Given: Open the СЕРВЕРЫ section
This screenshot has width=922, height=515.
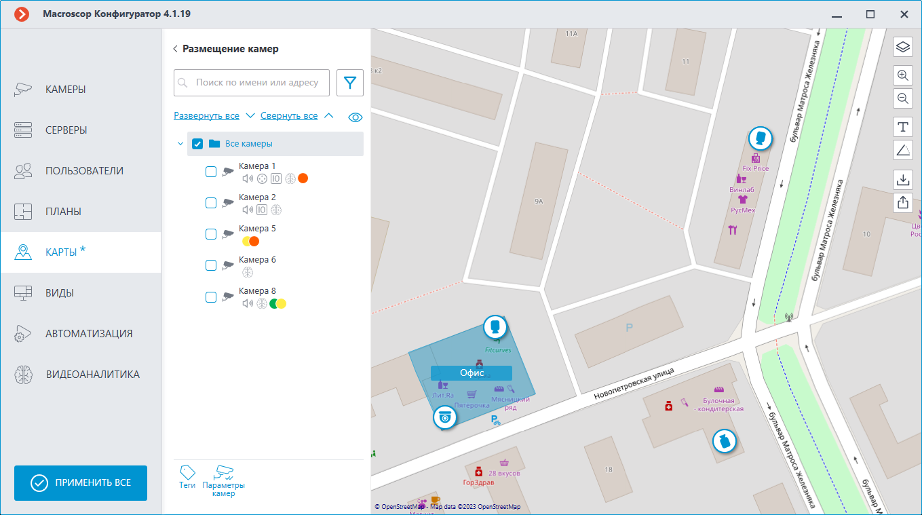Looking at the screenshot, I should [81, 130].
